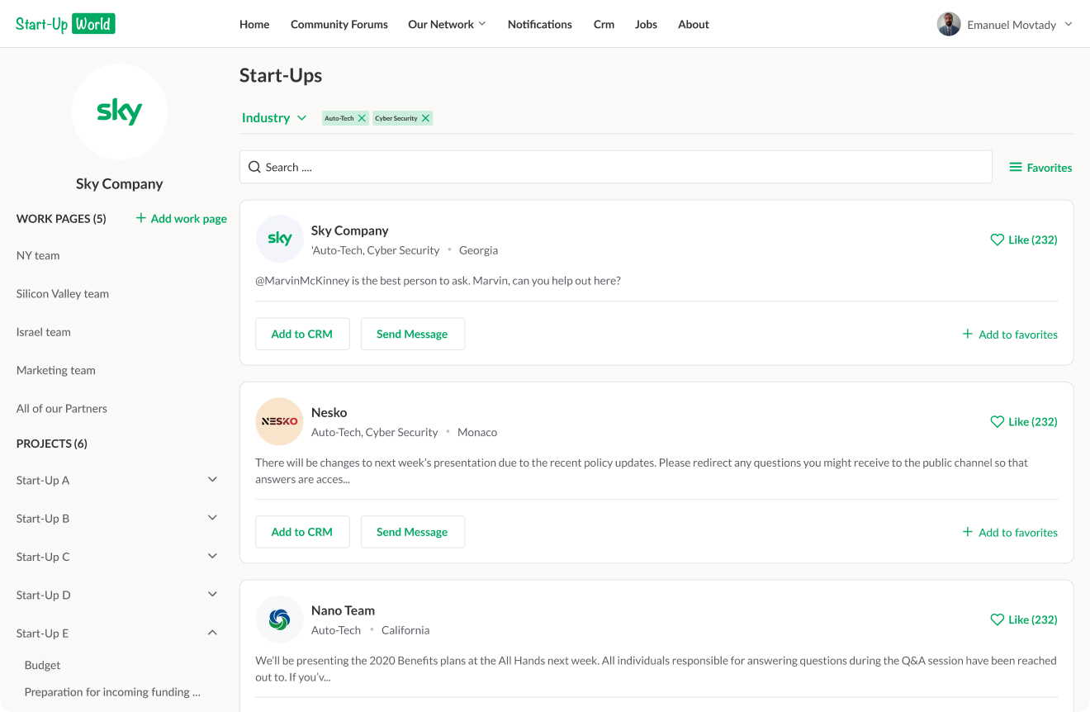Click the Start-Up World logo
Viewport: 1090px width, 712px height.
[x=65, y=24]
